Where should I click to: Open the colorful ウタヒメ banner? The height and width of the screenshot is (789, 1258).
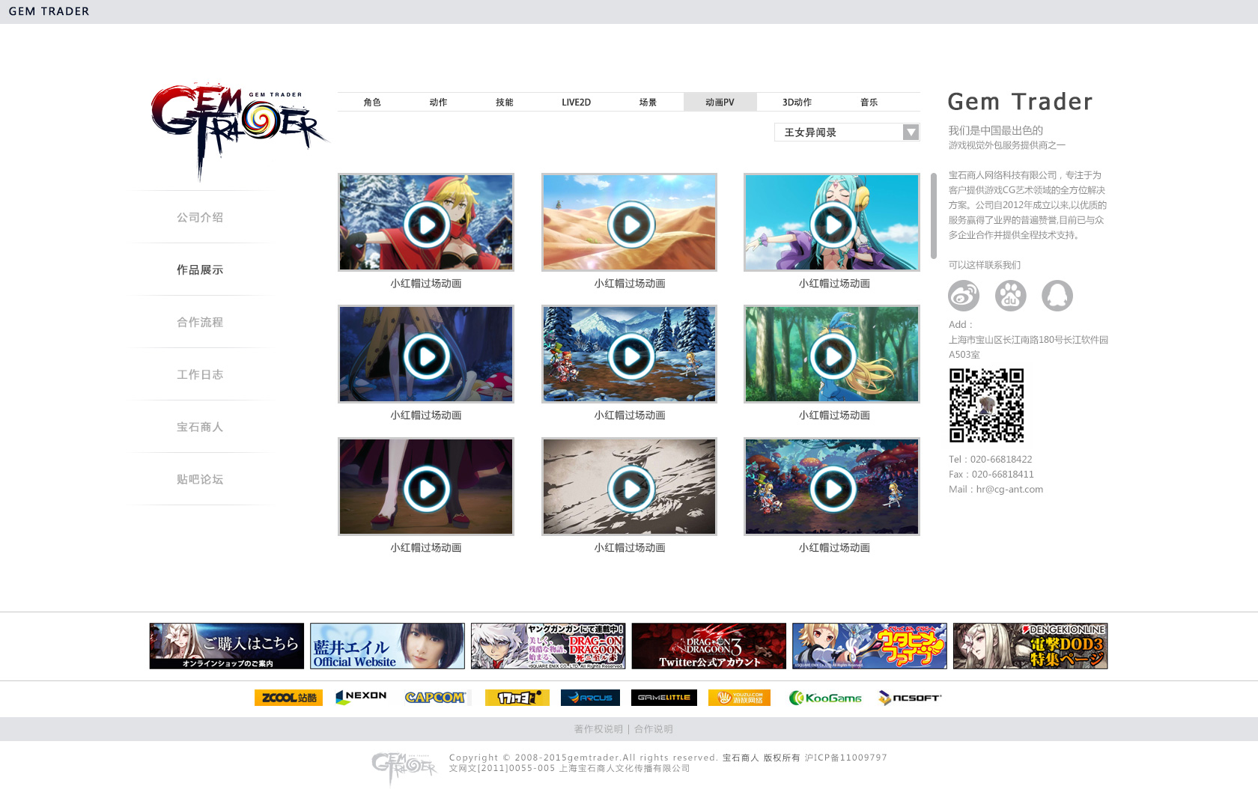point(869,646)
